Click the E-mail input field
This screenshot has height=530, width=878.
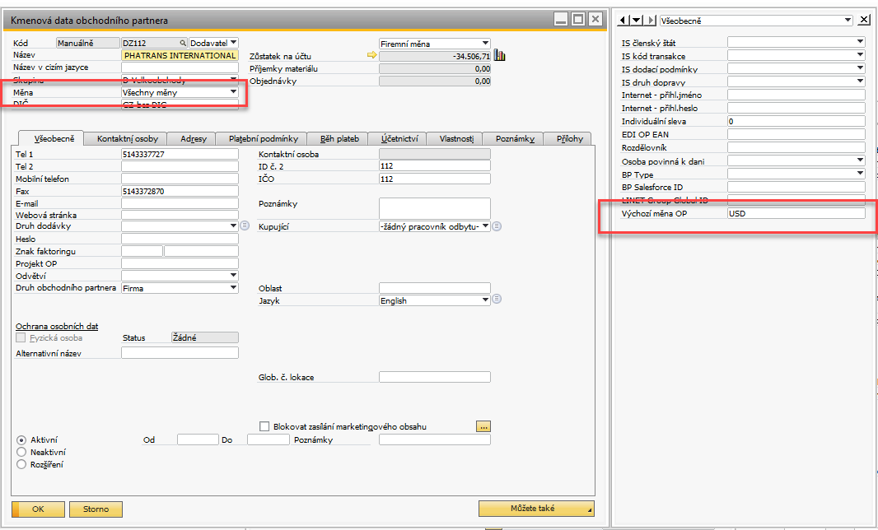[180, 203]
